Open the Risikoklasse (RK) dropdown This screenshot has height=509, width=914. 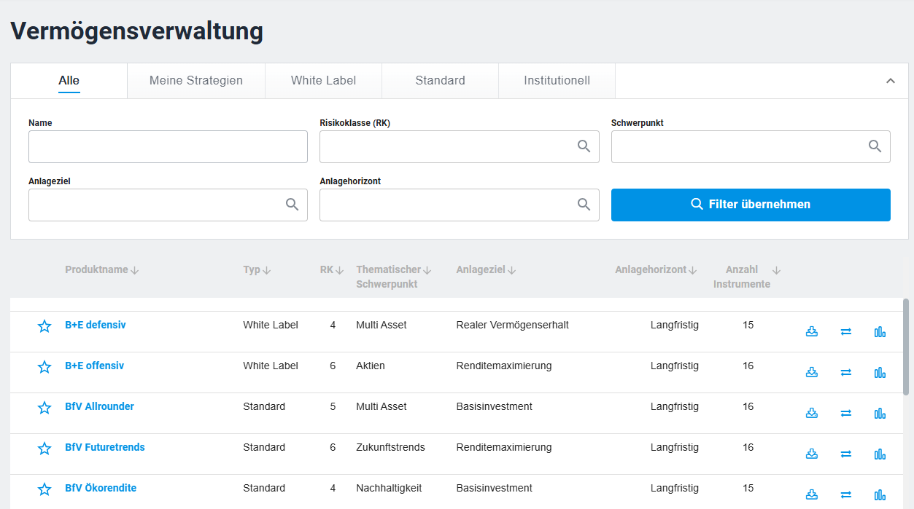pos(459,146)
